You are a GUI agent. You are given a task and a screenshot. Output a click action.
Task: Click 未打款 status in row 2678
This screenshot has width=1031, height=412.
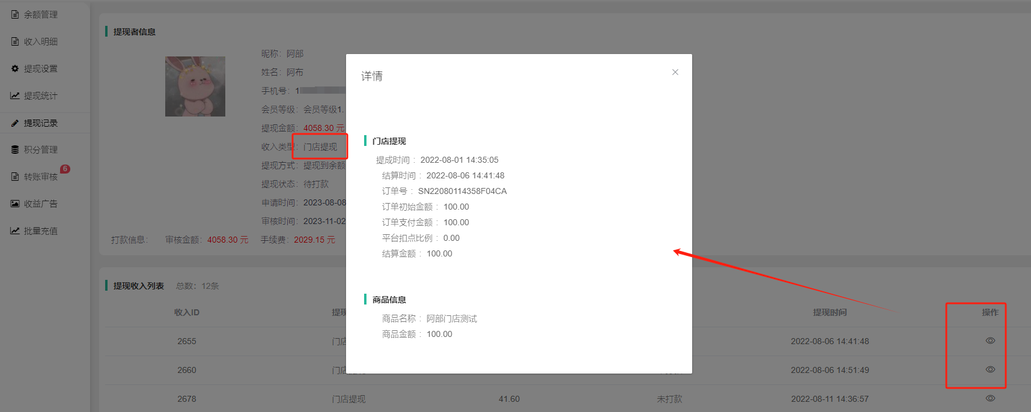click(x=669, y=399)
